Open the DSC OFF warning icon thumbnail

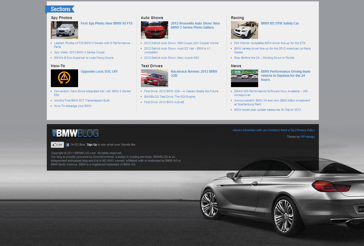(64, 78)
